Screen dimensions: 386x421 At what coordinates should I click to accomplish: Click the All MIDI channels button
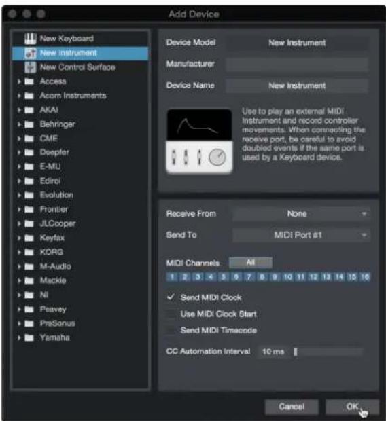pos(251,263)
